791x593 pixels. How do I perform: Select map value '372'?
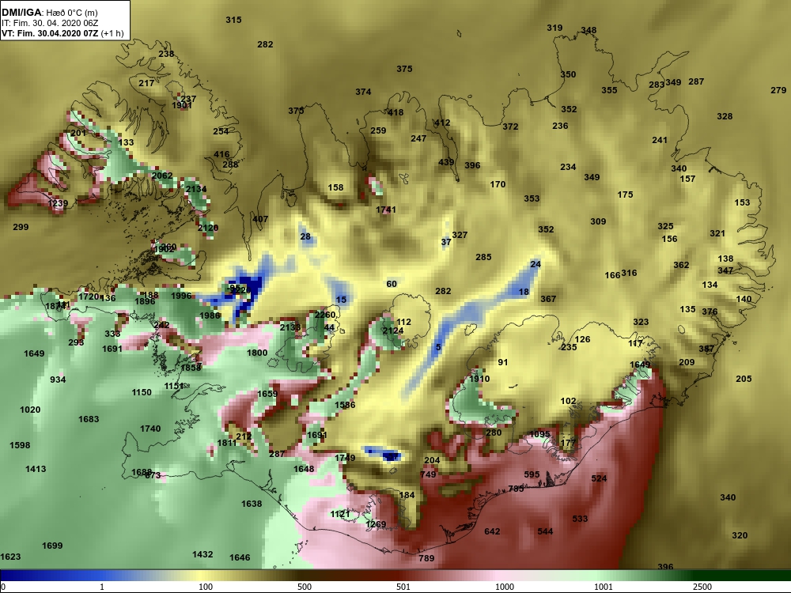point(510,127)
